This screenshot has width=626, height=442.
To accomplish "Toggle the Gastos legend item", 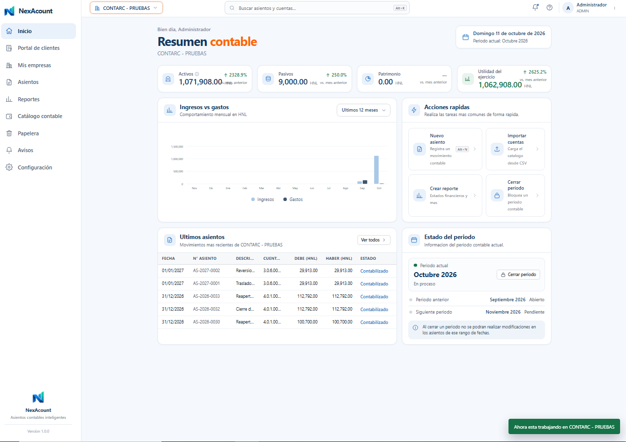I will pyautogui.click(x=293, y=200).
